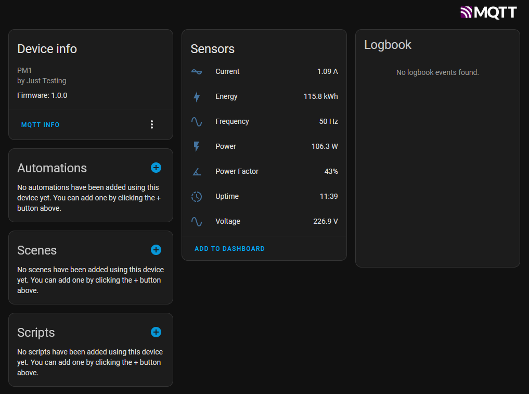The height and width of the screenshot is (394, 529).
Task: Click the Power flash icon
Action: click(197, 147)
